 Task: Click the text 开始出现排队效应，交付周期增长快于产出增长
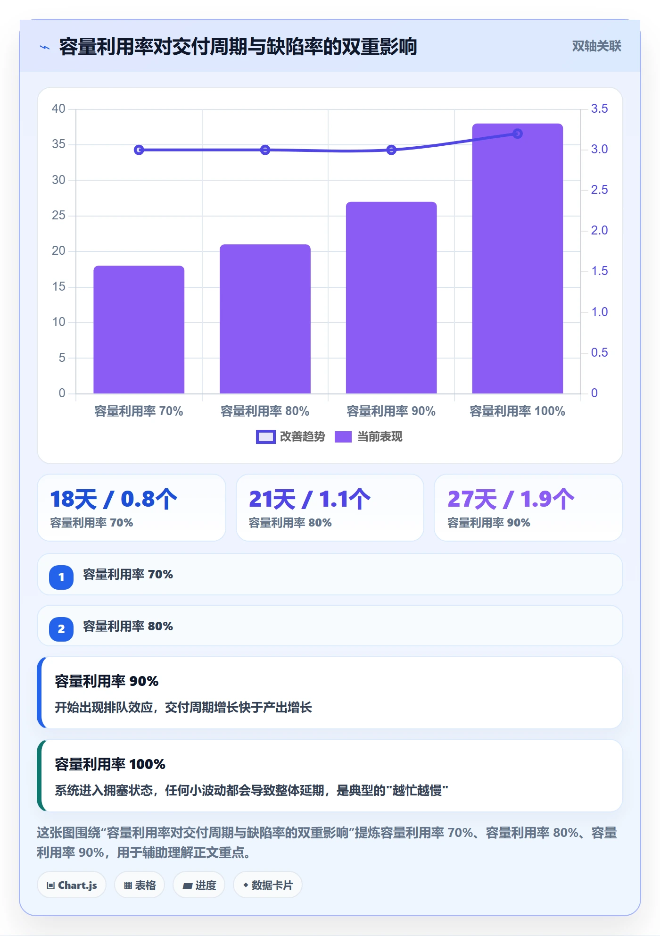click(183, 707)
